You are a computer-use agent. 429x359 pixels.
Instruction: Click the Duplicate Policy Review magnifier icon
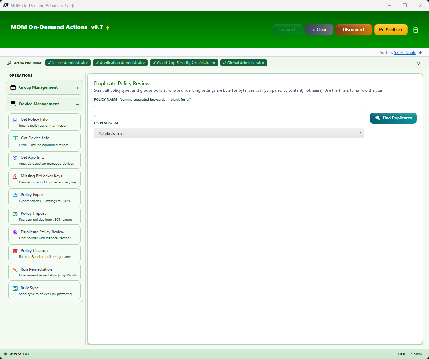click(15, 232)
